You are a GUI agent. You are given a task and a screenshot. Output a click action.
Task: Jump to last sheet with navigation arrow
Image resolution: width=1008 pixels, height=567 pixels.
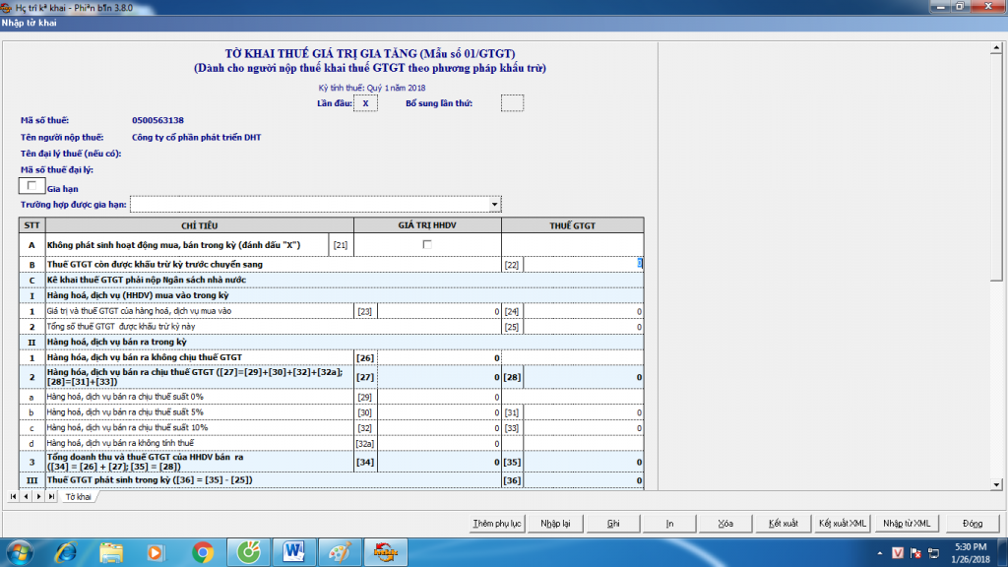click(50, 497)
